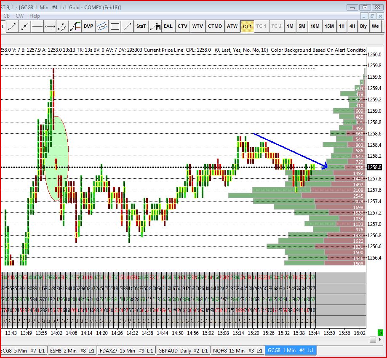Switch to GCG8 5 Min #7 chart tab

pos(23,350)
